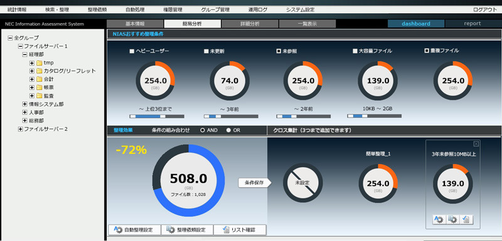Screen dimensions: 502x241
Task: Expand the 総務部 node
Action: 25,121
